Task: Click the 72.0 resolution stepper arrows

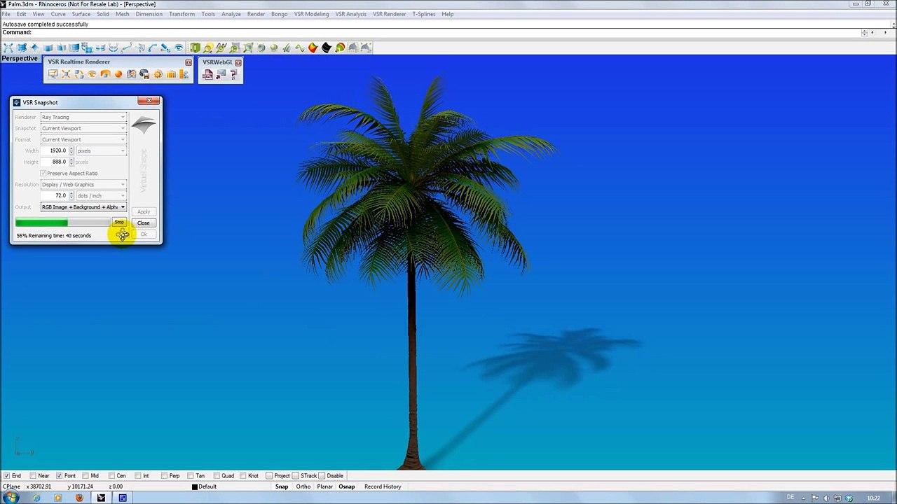Action: (x=71, y=195)
